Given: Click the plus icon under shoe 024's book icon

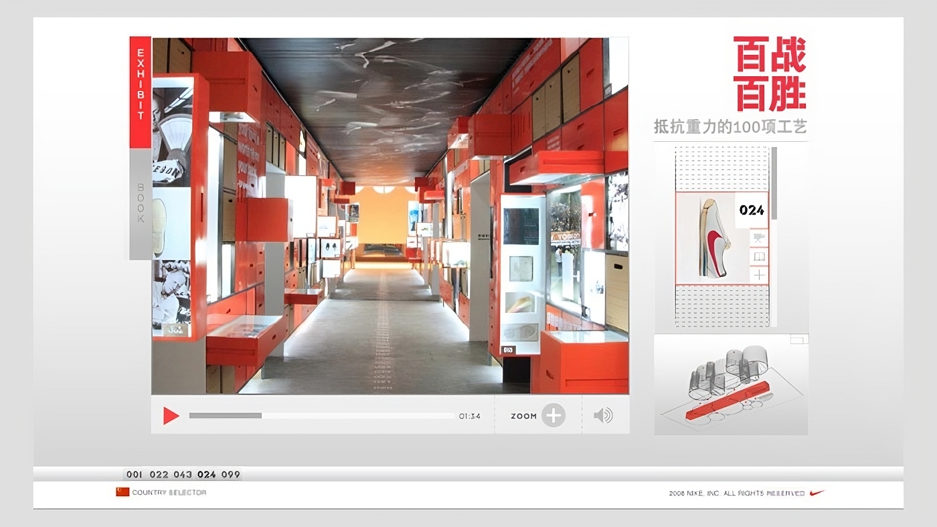Looking at the screenshot, I should click(759, 274).
